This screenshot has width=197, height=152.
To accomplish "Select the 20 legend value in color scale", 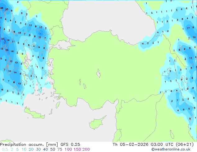I will (x=31, y=150).
